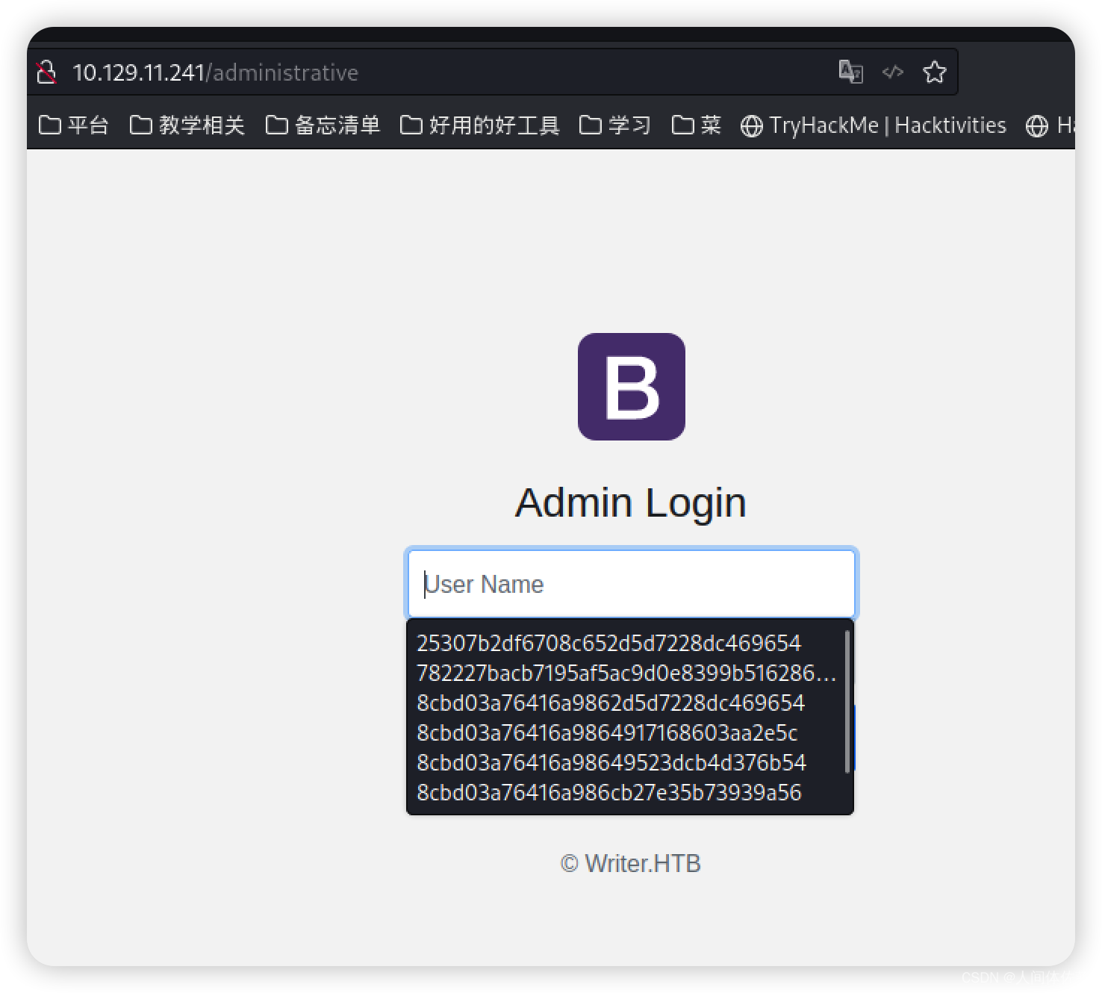Open the 菜 bookmark folder
1102x993 pixels.
[x=696, y=125]
